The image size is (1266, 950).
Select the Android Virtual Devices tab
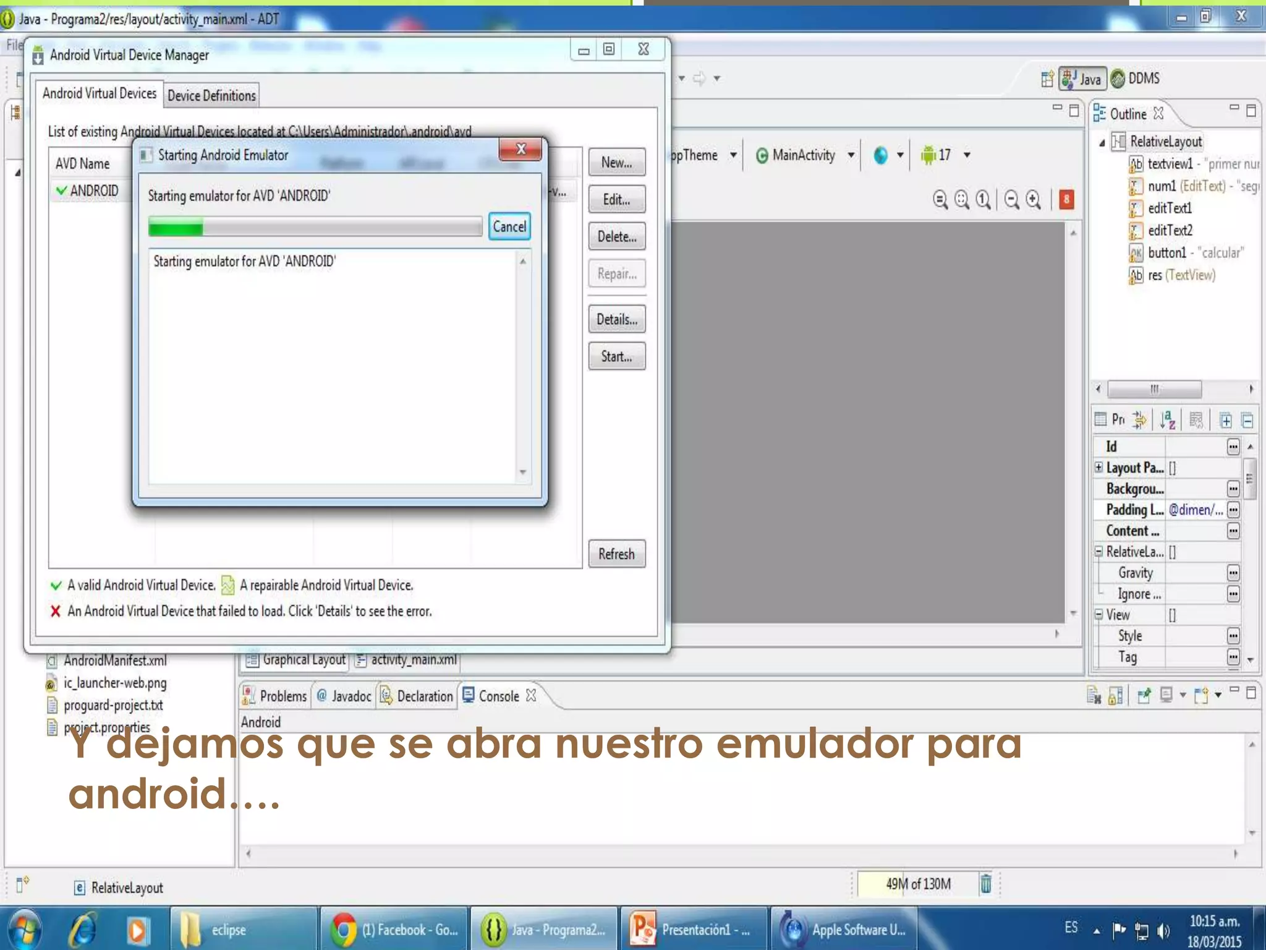point(99,93)
